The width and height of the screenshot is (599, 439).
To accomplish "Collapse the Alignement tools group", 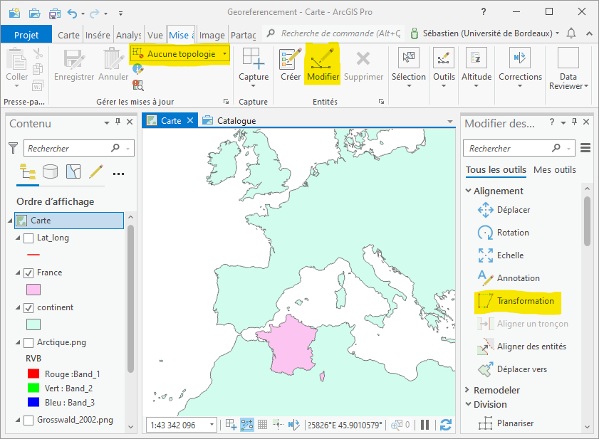I will [x=468, y=191].
